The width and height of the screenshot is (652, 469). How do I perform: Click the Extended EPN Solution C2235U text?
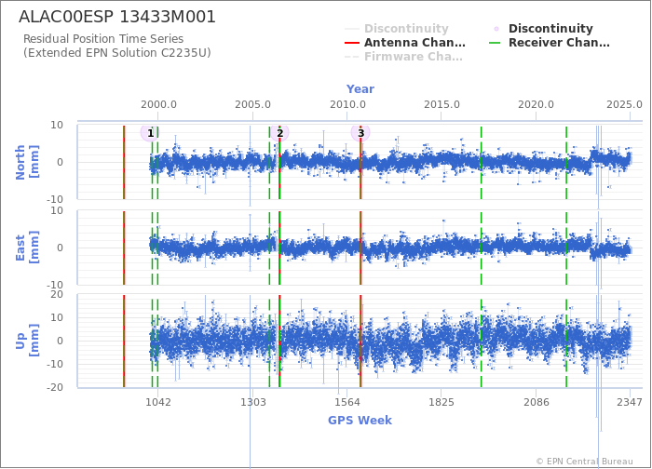[117, 53]
